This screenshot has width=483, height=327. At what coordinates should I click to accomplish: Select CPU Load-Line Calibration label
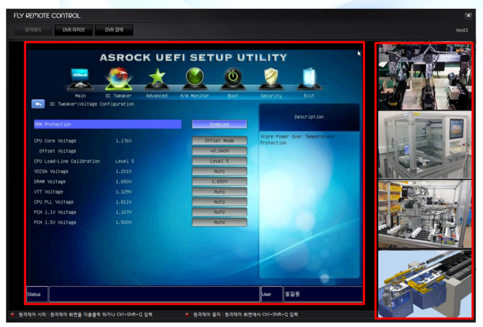point(67,161)
